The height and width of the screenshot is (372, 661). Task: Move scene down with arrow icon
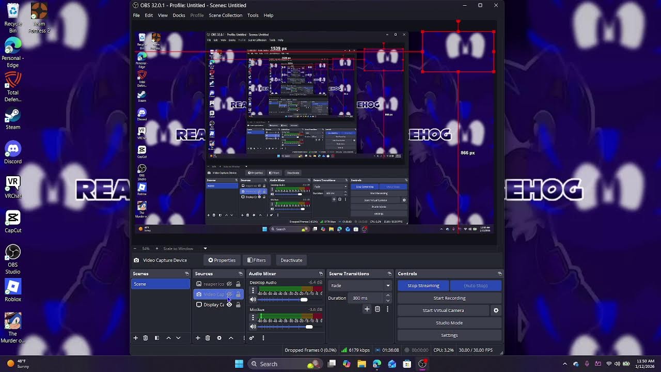pyautogui.click(x=178, y=338)
